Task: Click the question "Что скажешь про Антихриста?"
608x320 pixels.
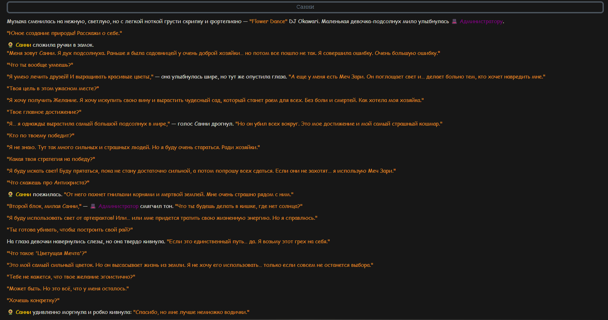Action: [48, 183]
